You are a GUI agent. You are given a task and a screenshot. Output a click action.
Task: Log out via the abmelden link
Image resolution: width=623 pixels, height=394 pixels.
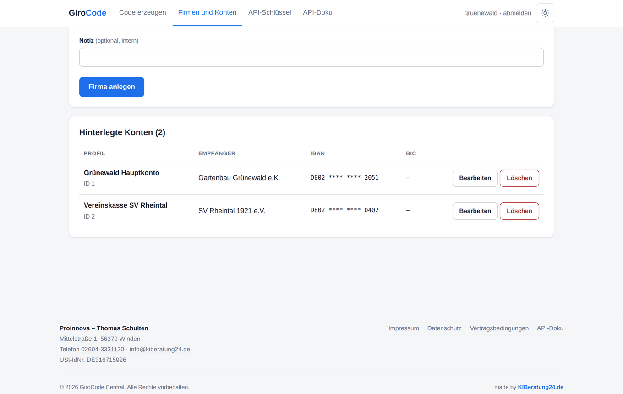coord(517,13)
